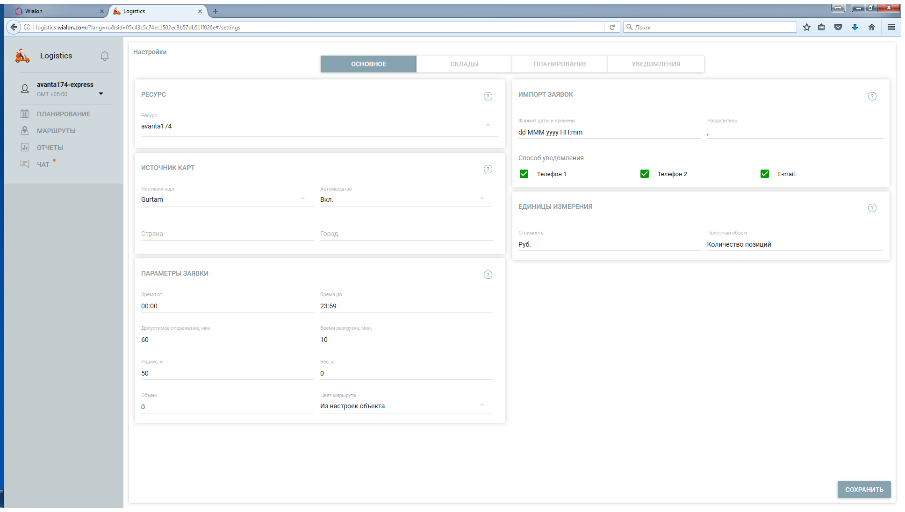Reload the page with browser refresh icon
The height and width of the screenshot is (512, 905).
pos(612,27)
